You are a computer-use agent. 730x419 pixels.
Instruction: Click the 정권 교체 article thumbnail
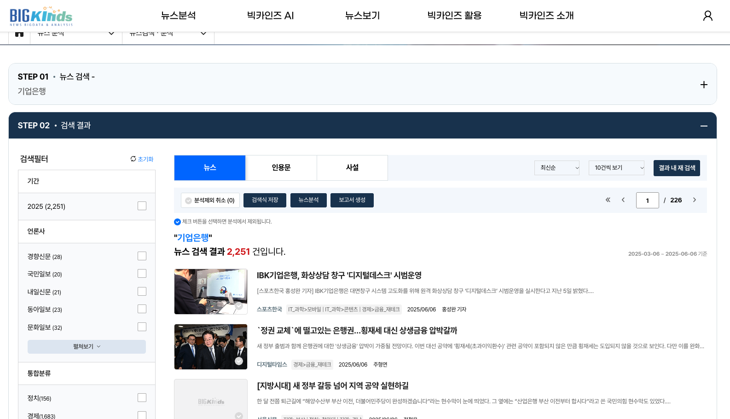[211, 347]
